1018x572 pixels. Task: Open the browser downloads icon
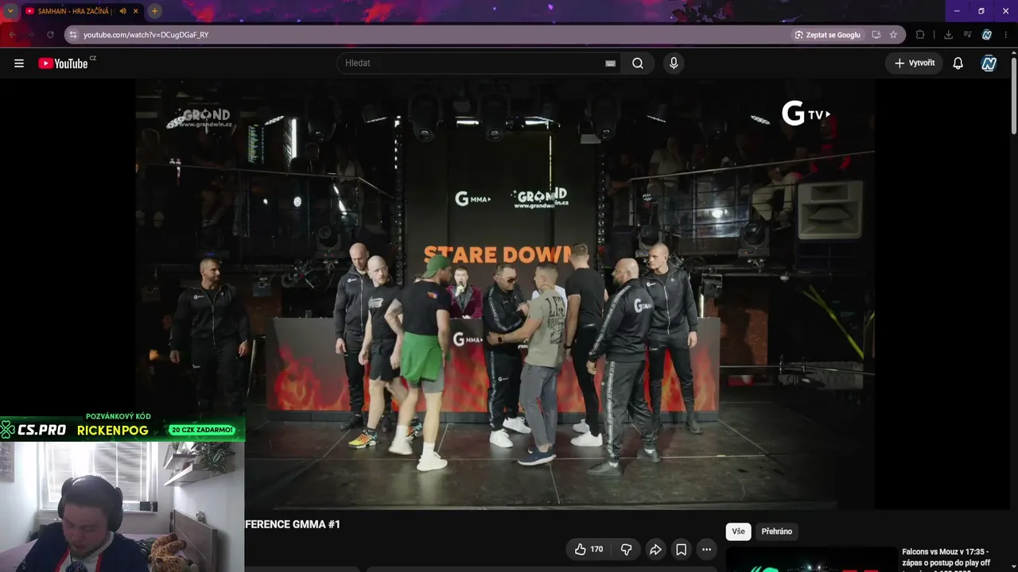click(x=948, y=35)
